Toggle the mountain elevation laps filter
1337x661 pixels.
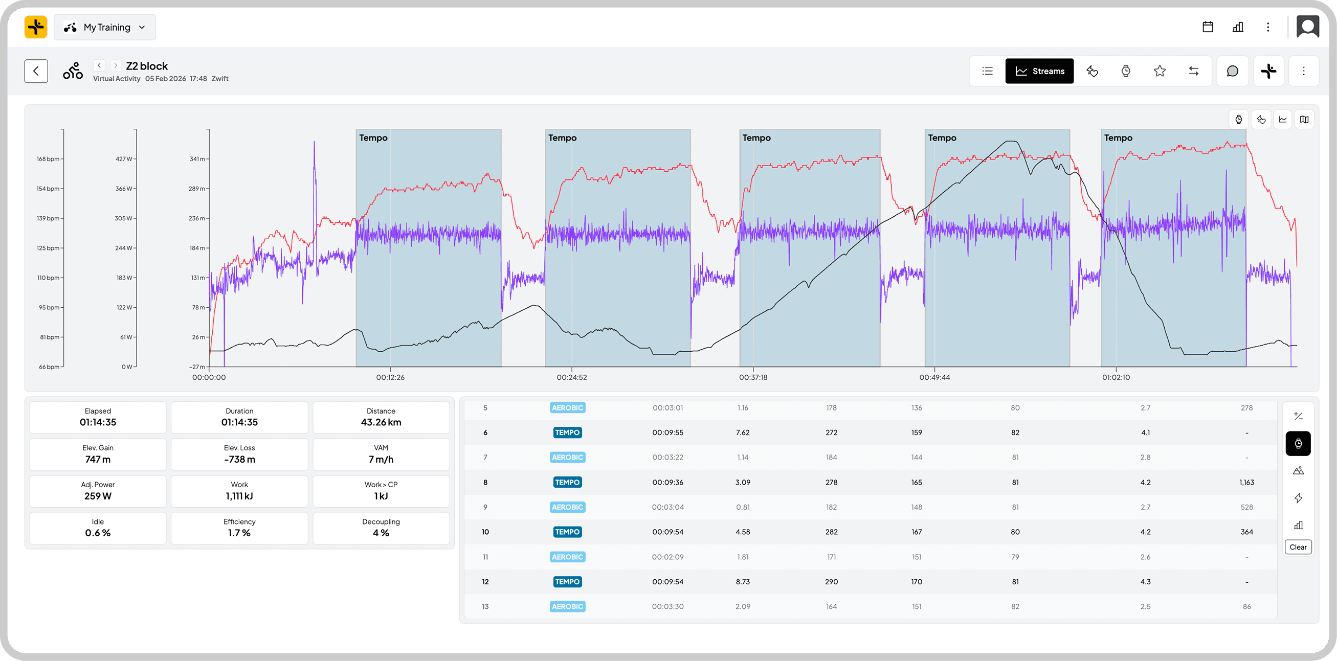point(1298,471)
